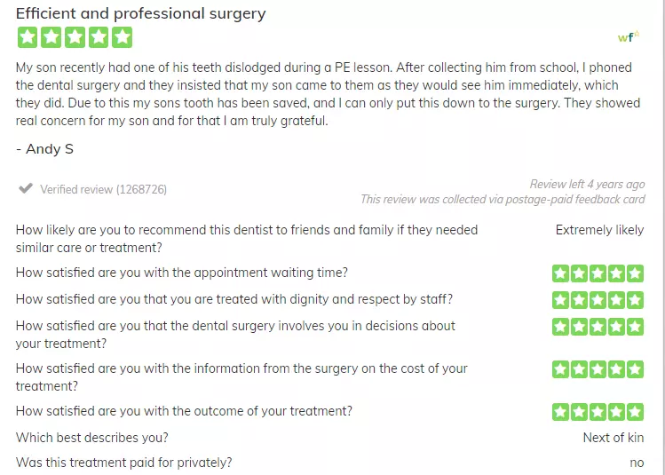Click the Verified review (1268726) text
The image size is (665, 475).
coord(104,189)
